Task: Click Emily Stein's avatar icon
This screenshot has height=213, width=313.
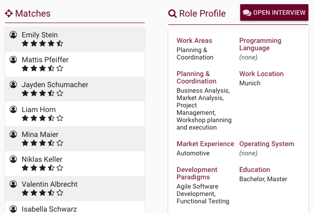Action: [x=13, y=35]
